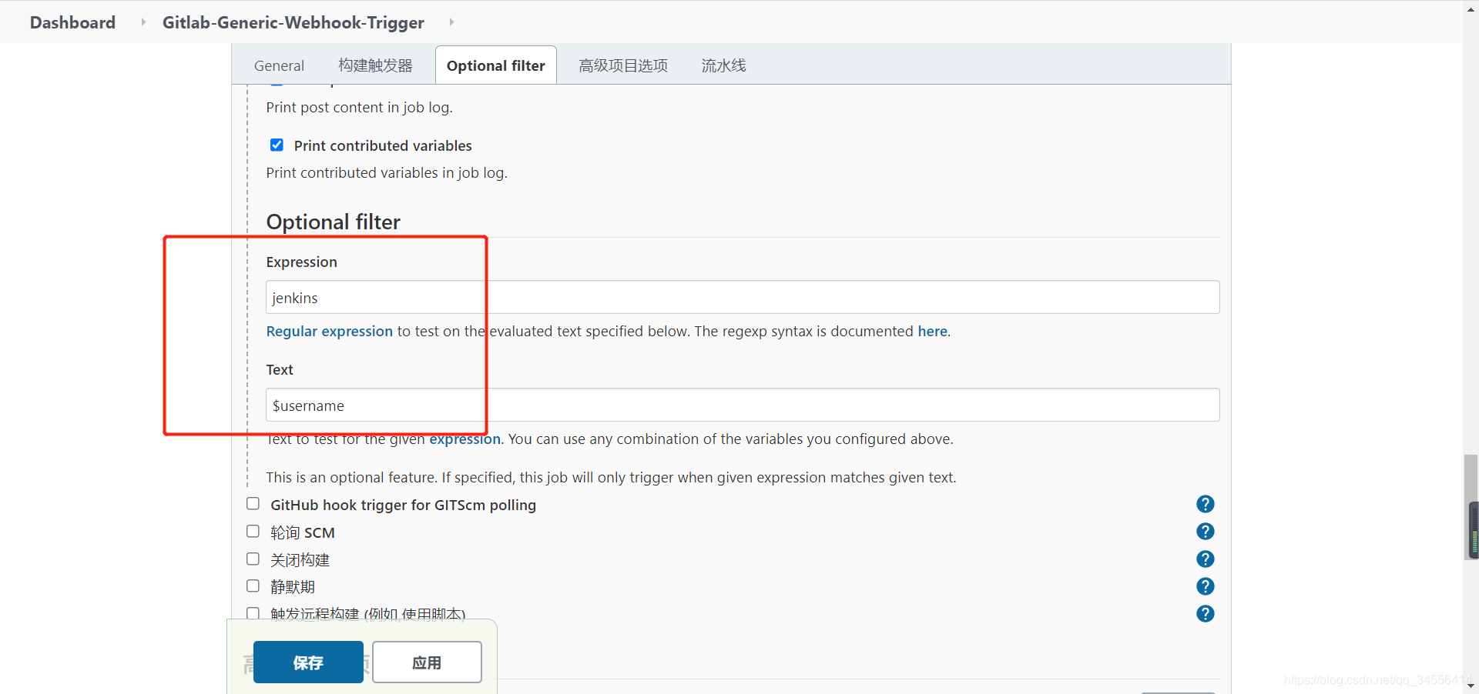Click the scrollbar down arrow
Image resolution: width=1479 pixels, height=694 pixels.
[x=1471, y=686]
